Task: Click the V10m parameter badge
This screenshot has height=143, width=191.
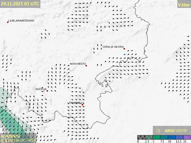Action: pyautogui.click(x=184, y=4)
